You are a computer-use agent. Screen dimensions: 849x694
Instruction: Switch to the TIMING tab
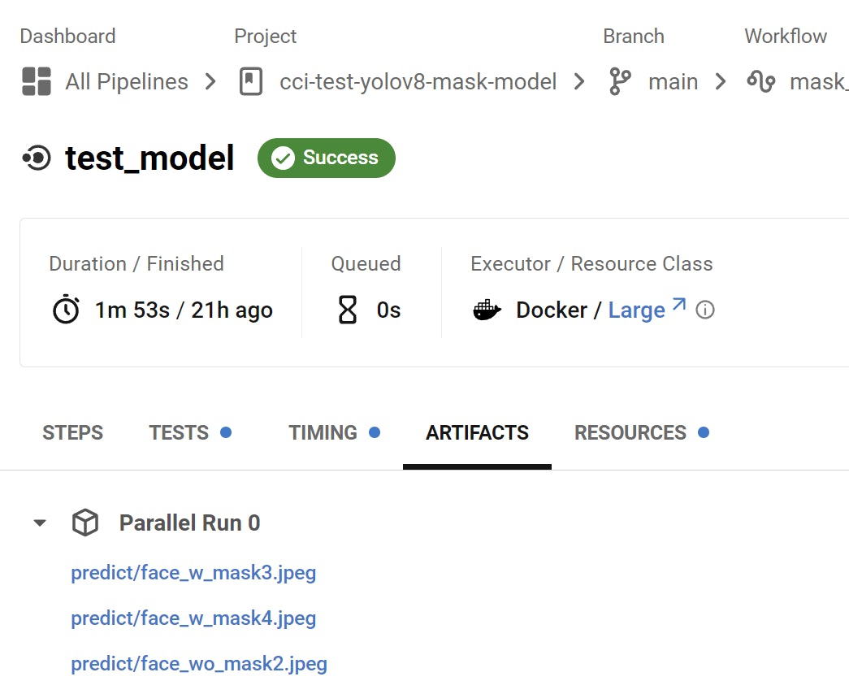click(x=323, y=432)
